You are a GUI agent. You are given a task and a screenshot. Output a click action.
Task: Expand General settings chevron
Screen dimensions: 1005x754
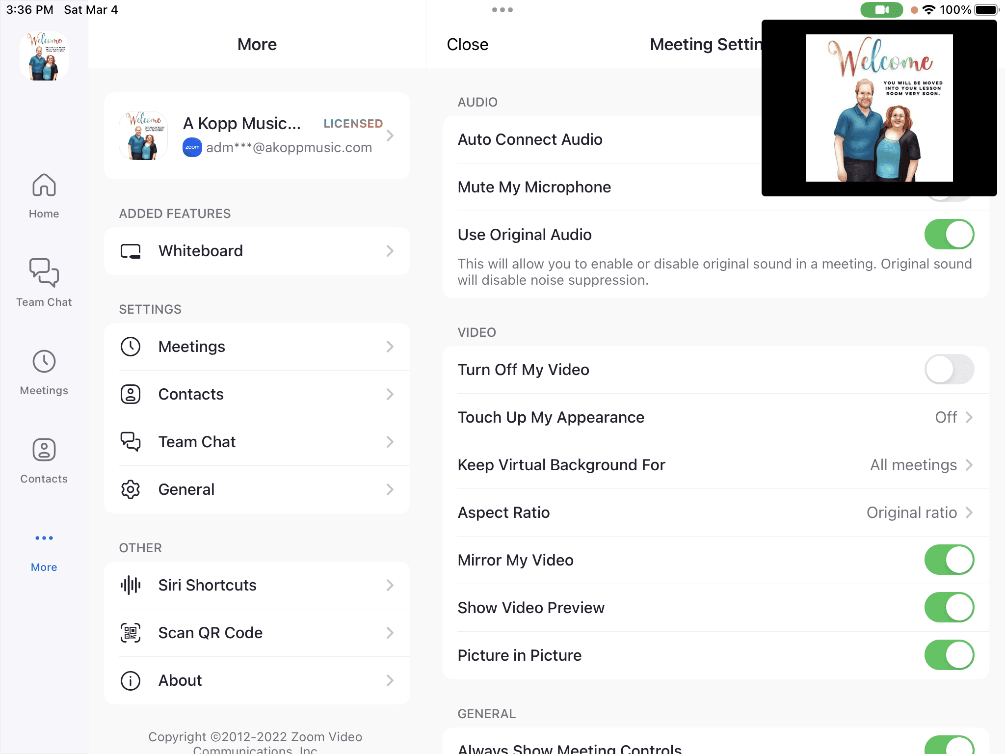[x=390, y=489]
